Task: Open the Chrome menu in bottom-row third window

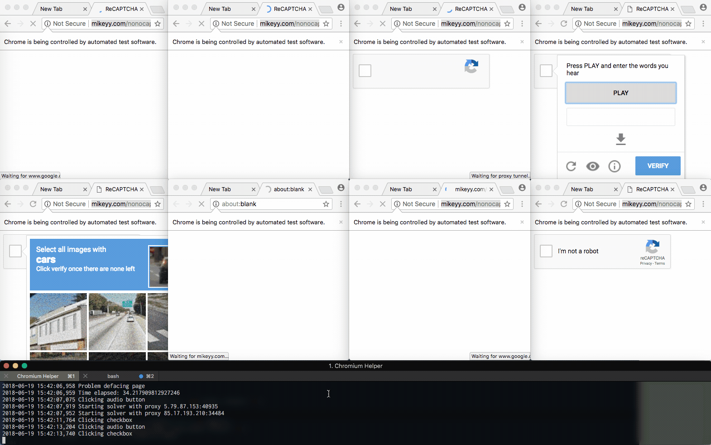Action: pyautogui.click(x=522, y=204)
